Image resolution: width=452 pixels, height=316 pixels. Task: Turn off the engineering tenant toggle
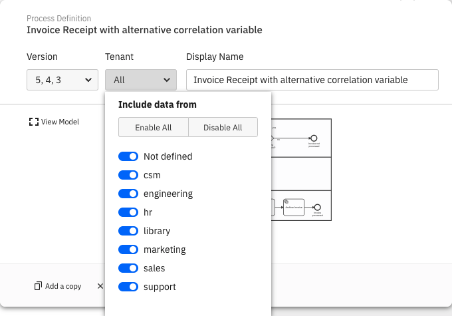pos(128,194)
